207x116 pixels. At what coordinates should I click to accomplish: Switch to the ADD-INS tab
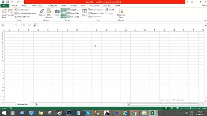(107, 6)
